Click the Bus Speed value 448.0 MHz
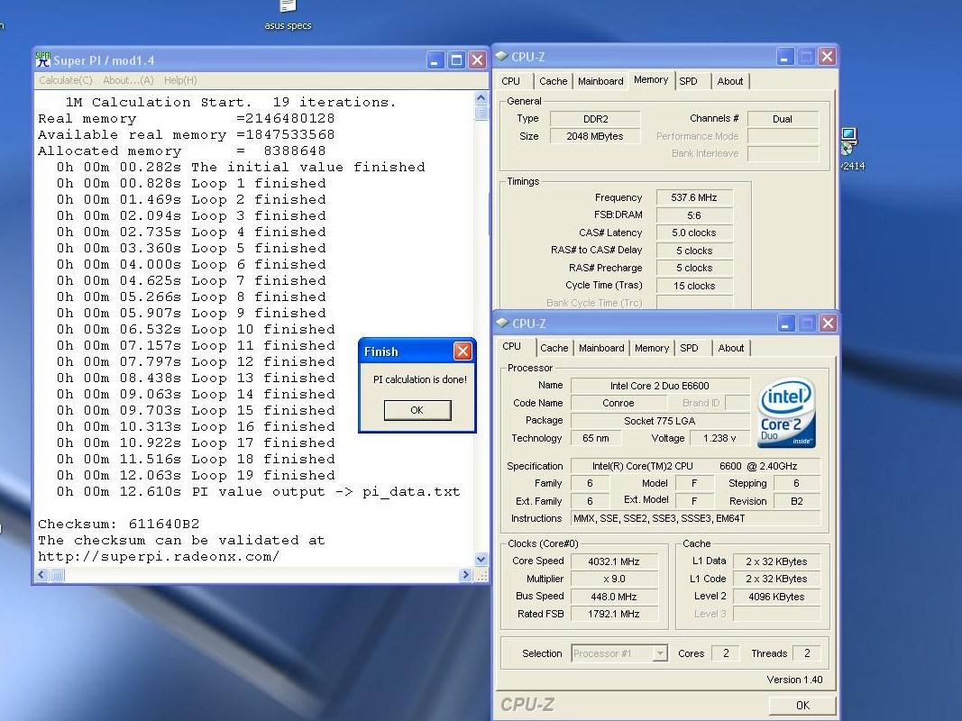 (614, 597)
